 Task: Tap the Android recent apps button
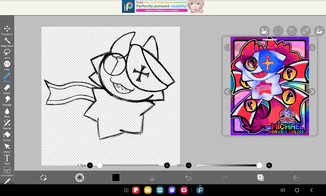click(x=283, y=190)
